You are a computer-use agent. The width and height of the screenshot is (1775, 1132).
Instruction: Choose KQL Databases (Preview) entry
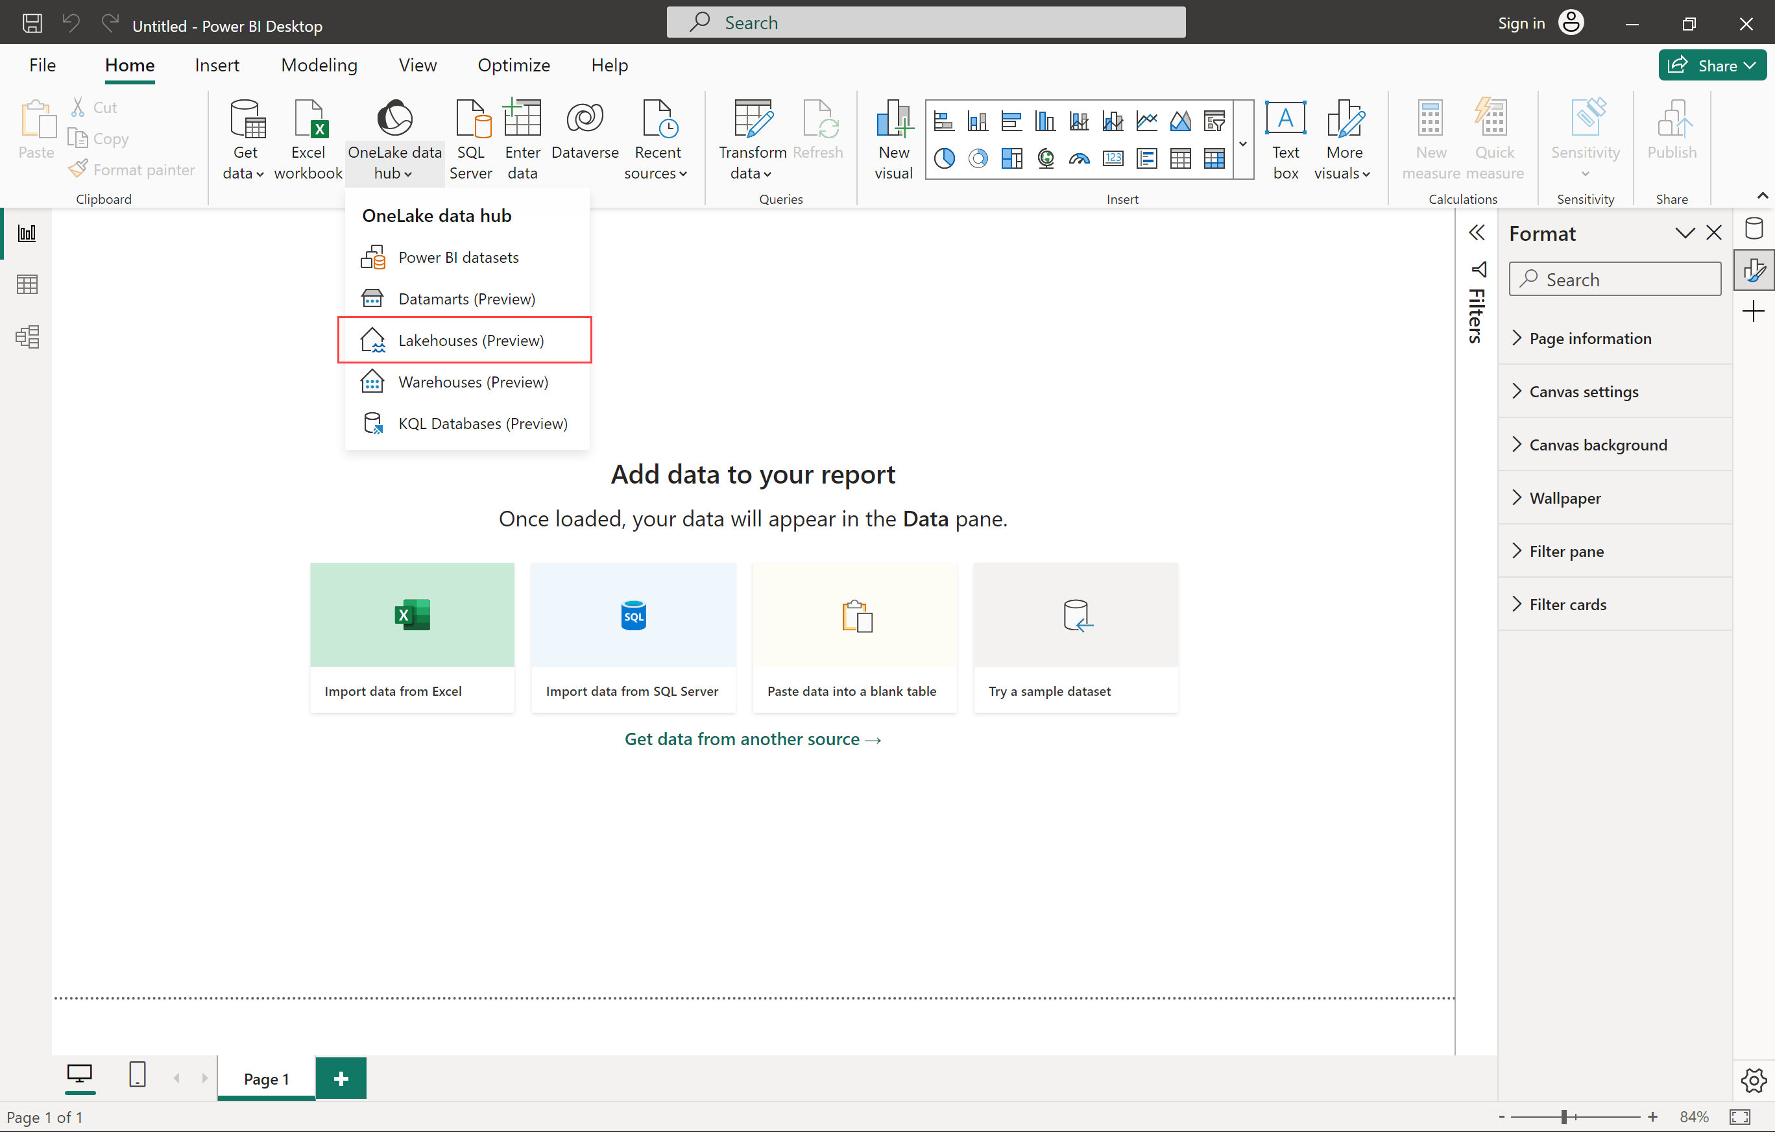coord(467,423)
